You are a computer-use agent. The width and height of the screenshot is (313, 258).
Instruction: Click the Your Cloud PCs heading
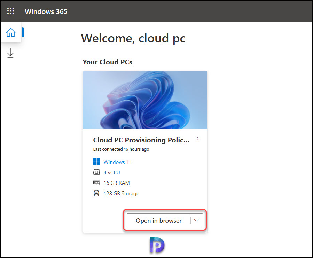[x=107, y=62]
